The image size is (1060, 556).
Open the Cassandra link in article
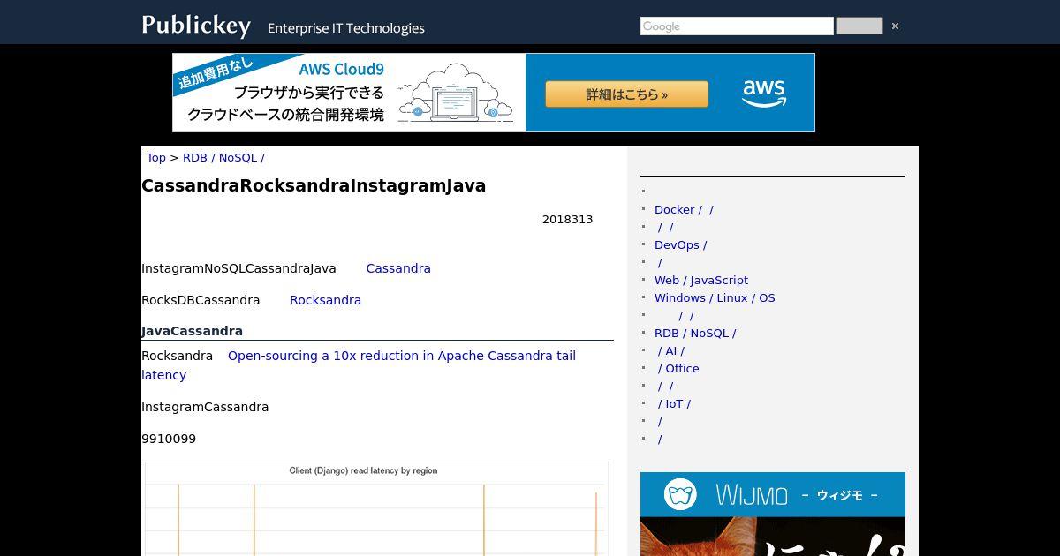[398, 268]
